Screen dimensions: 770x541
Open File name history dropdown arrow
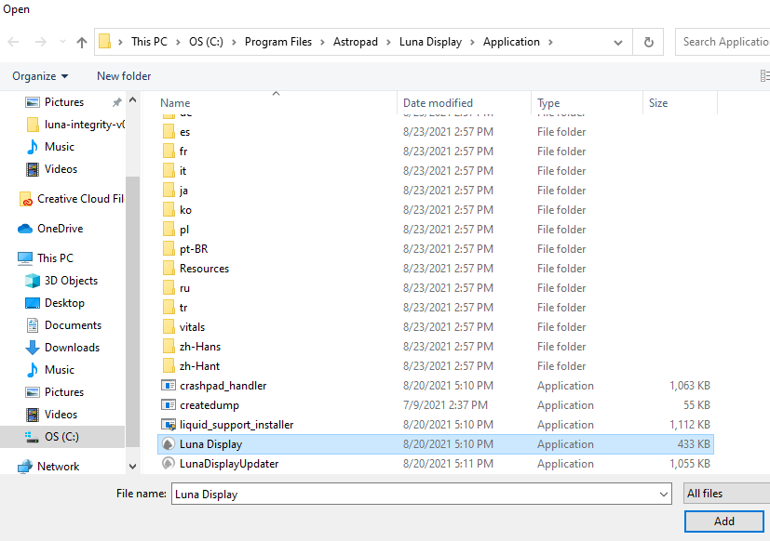[x=664, y=494]
